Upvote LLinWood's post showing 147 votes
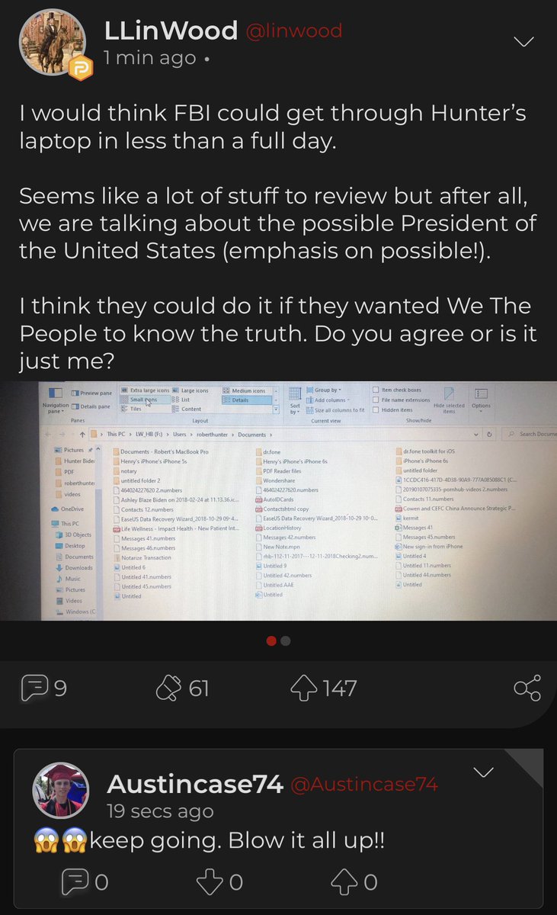 click(324, 688)
